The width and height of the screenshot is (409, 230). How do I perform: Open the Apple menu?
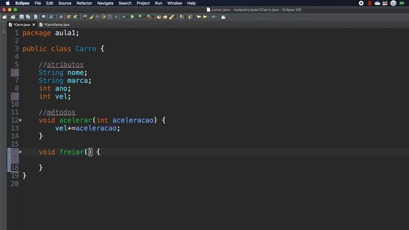click(x=8, y=3)
